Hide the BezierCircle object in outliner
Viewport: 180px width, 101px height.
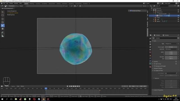178,12
